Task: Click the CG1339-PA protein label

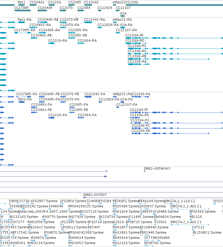Action: pyautogui.click(x=58, y=115)
